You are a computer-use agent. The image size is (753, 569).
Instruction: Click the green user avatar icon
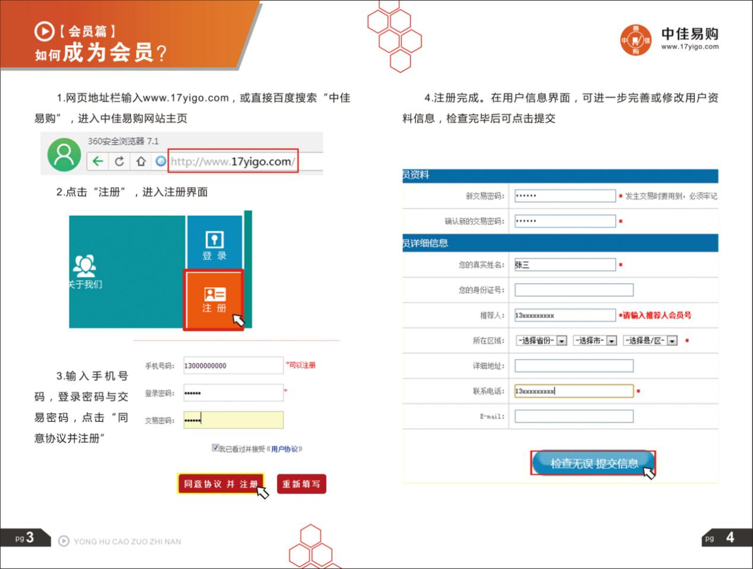tap(64, 154)
